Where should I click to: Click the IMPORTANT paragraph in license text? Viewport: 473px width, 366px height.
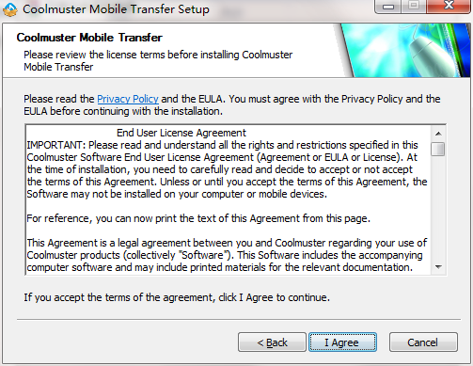click(x=227, y=169)
